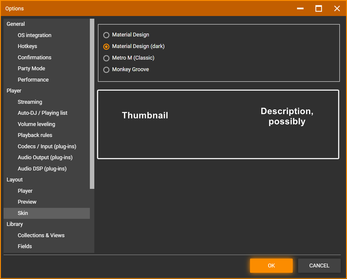Select the Monkey Groove skin option
Viewport: 347px width, 279px height.
(106, 70)
